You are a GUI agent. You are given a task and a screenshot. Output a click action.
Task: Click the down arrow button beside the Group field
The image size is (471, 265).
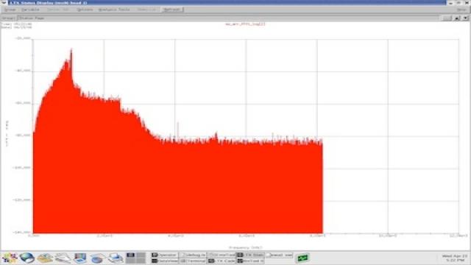(x=465, y=18)
